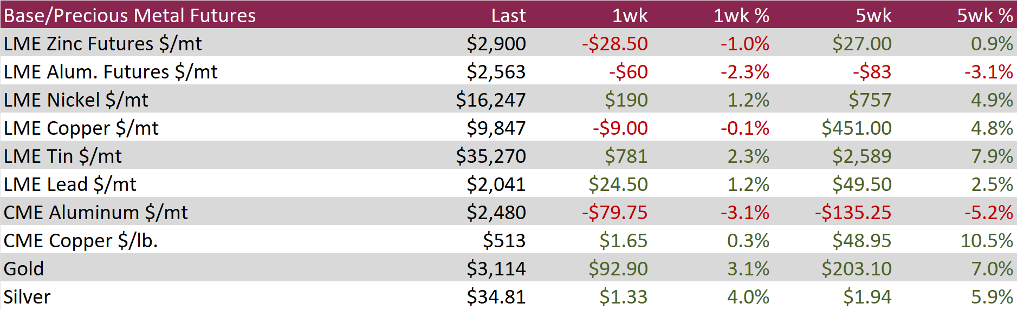The height and width of the screenshot is (310, 1017).
Task: Select Gold 1wk change $92.90
Action: (x=618, y=269)
